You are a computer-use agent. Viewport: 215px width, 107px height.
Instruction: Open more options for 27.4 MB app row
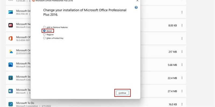point(182,91)
